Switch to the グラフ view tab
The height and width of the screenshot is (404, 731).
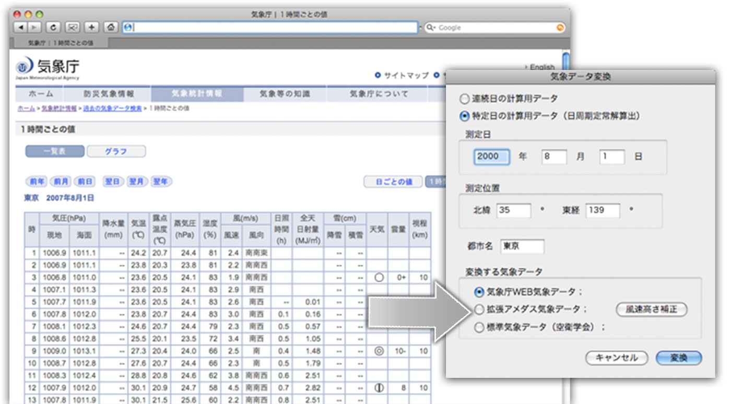click(116, 151)
